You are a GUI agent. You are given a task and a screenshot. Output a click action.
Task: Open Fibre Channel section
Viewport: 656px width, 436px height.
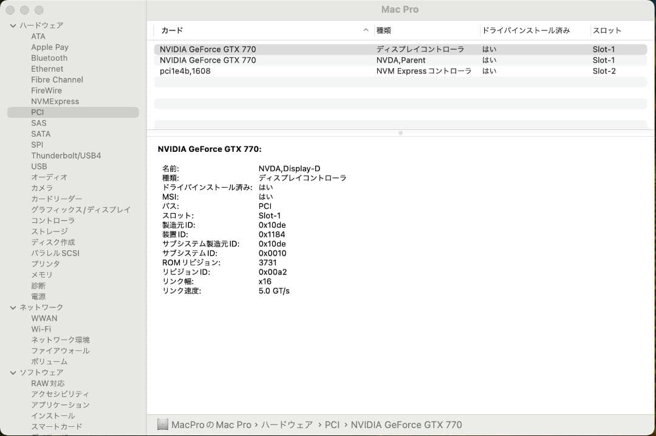point(57,80)
